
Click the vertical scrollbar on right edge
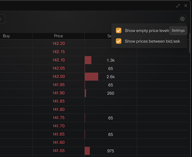click(x=189, y=43)
